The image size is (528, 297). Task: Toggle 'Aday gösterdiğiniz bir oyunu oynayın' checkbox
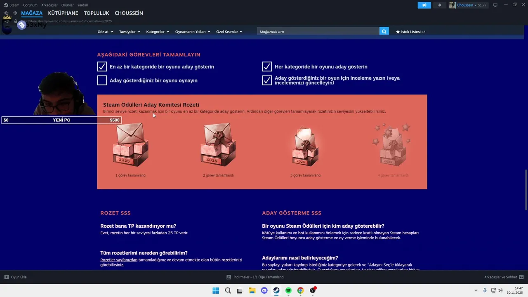102,80
